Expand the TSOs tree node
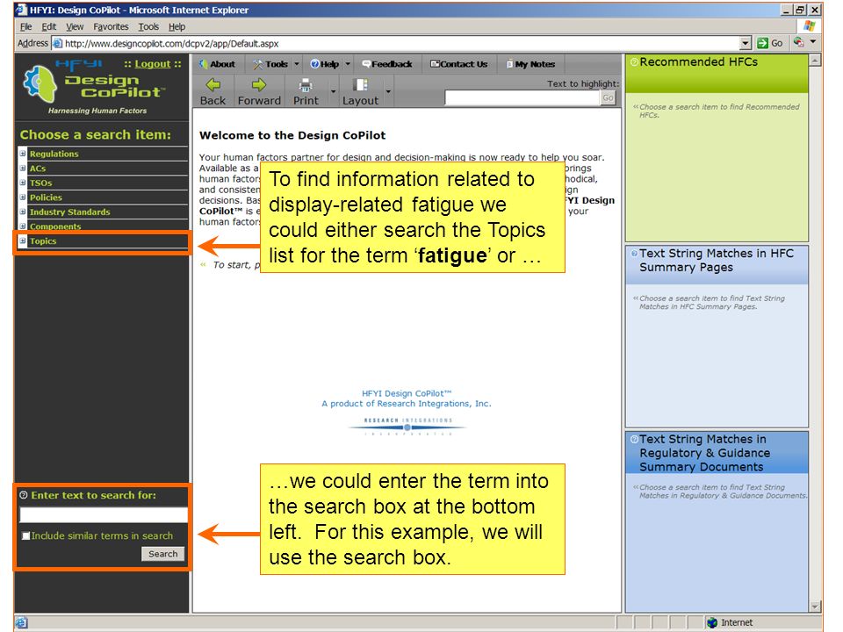The height and width of the screenshot is (632, 843). (x=23, y=183)
